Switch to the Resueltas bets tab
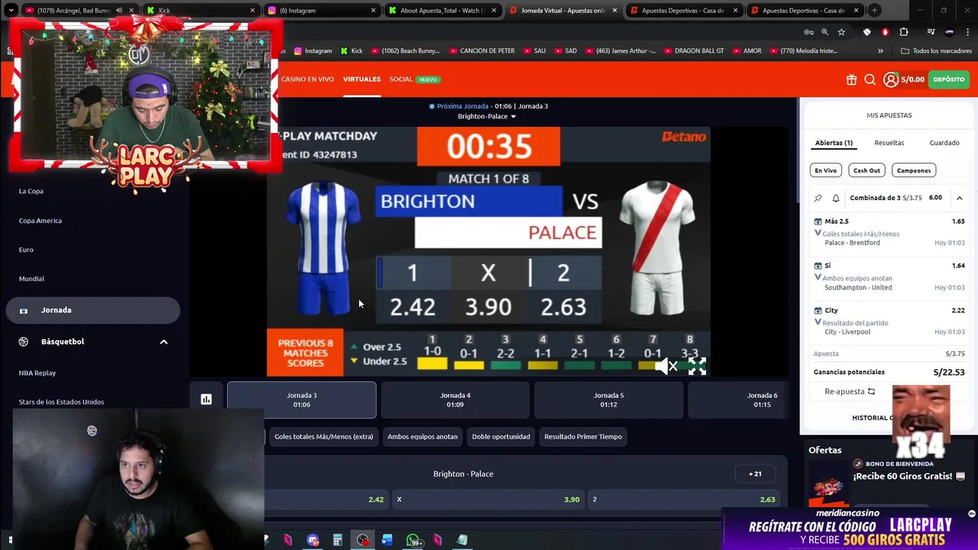Viewport: 978px width, 550px height. pos(889,143)
